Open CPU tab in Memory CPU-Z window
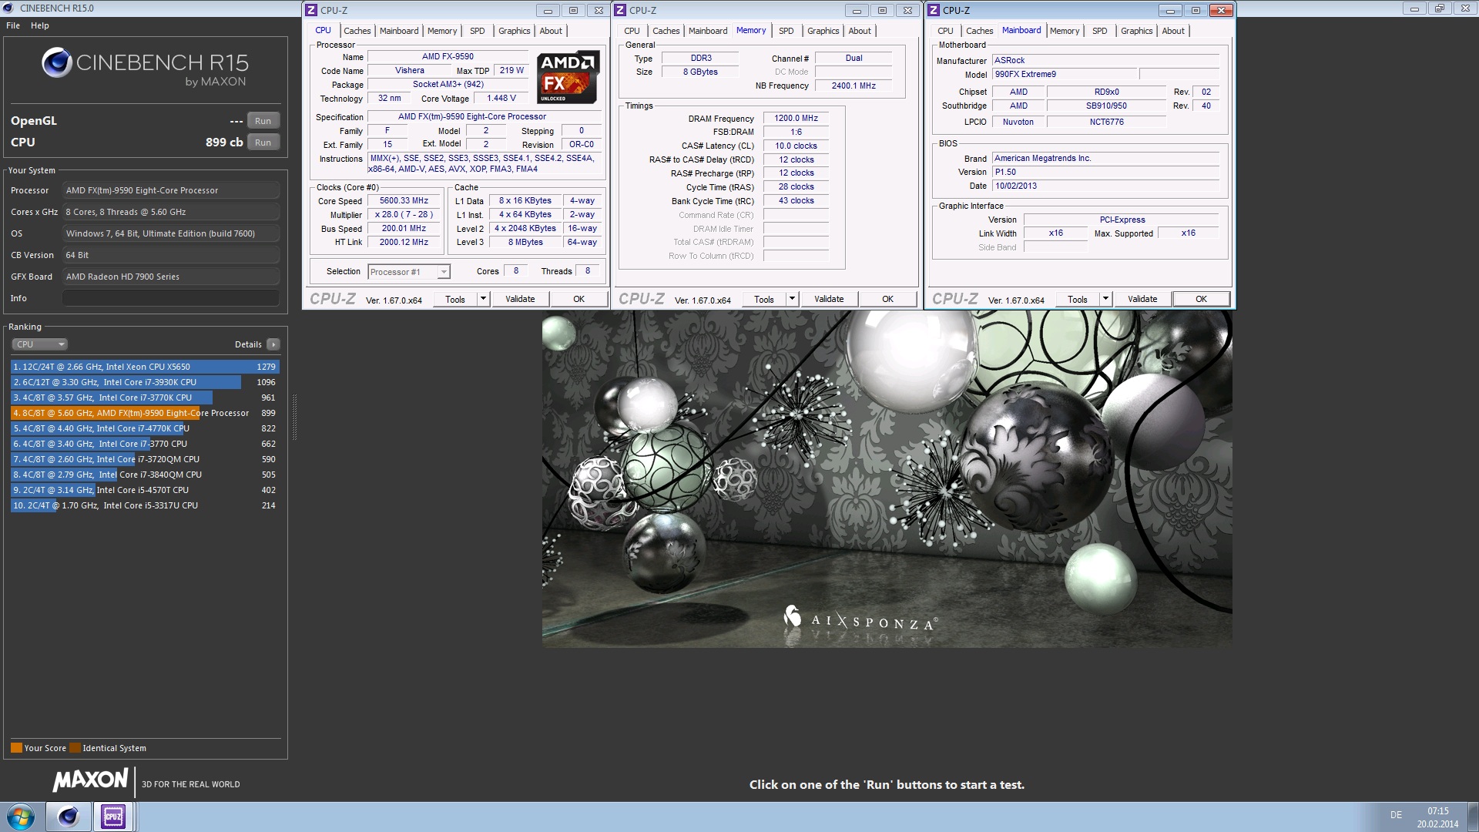1479x832 pixels. click(632, 31)
